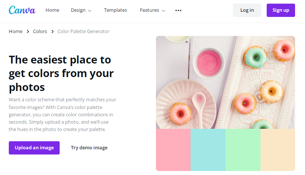Screen dimensions: 305x175
Task: Open the three-dots more menu
Action: click(178, 10)
